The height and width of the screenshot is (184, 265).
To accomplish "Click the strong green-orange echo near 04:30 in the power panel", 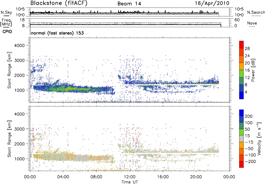I will click(68, 89).
